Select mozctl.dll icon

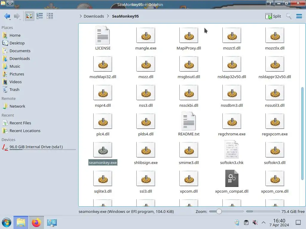pyautogui.click(x=232, y=35)
